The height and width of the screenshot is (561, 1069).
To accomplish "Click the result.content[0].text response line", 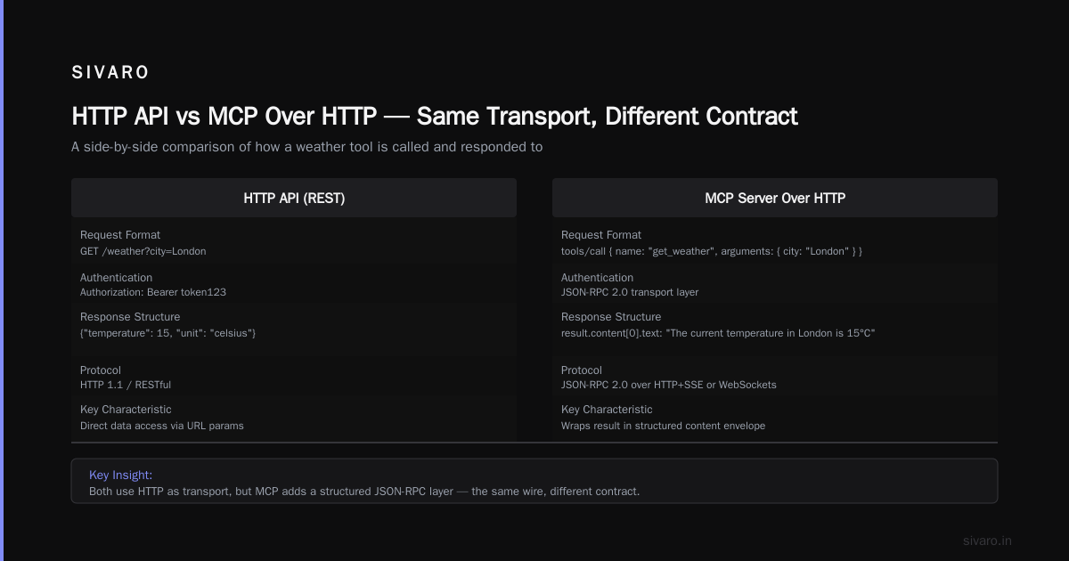I will click(718, 333).
